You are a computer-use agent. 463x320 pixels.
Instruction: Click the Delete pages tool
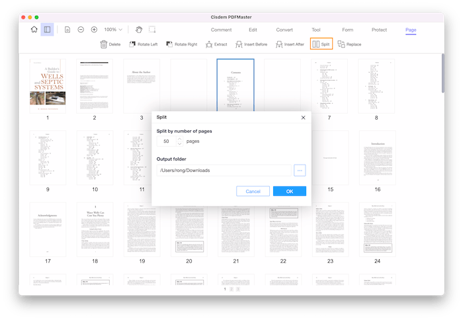click(110, 44)
